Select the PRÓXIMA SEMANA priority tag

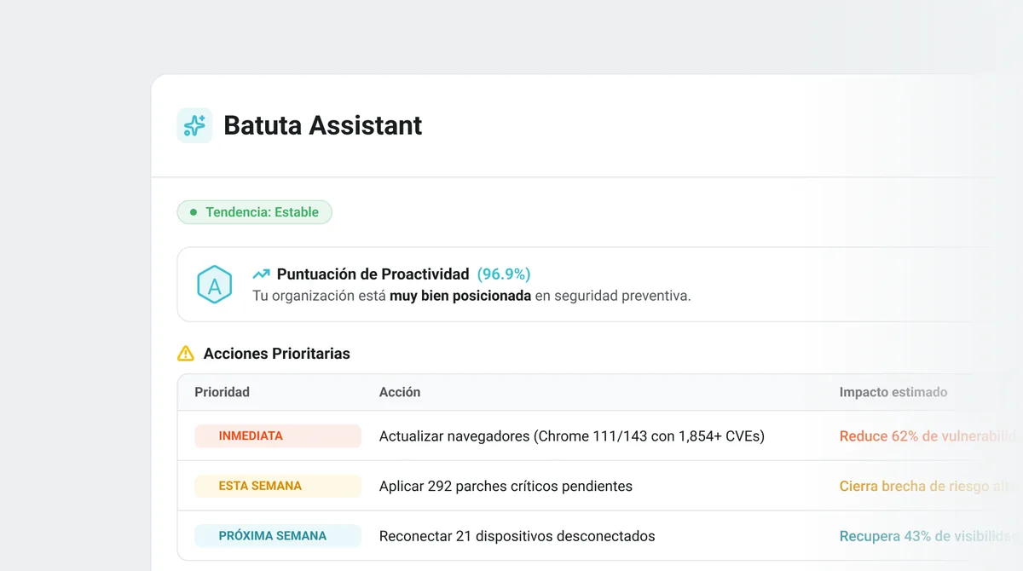[278, 536]
